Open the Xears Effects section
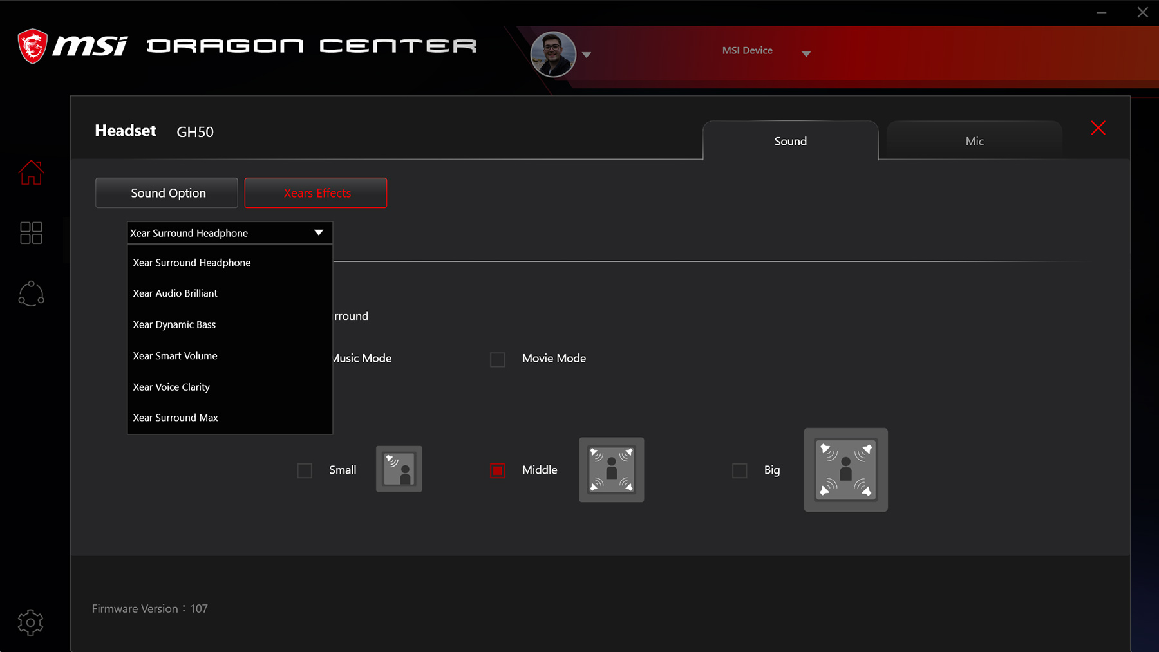Image resolution: width=1159 pixels, height=652 pixels. pyautogui.click(x=316, y=193)
